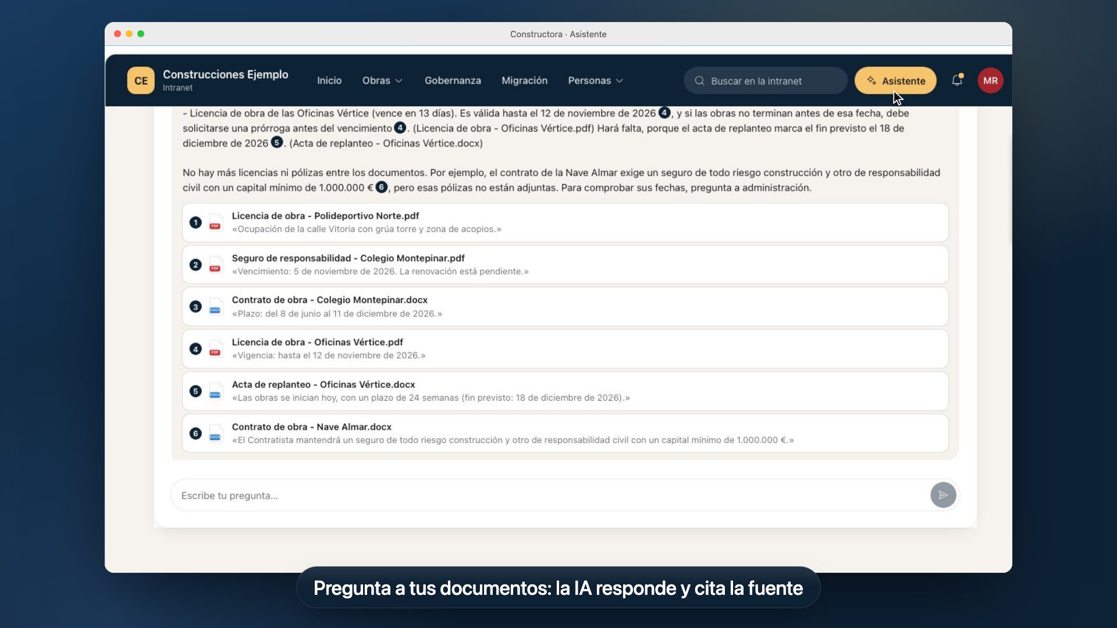This screenshot has width=1117, height=628.
Task: Click the PDF icon for Seguro de responsabilidad
Action: (x=215, y=265)
